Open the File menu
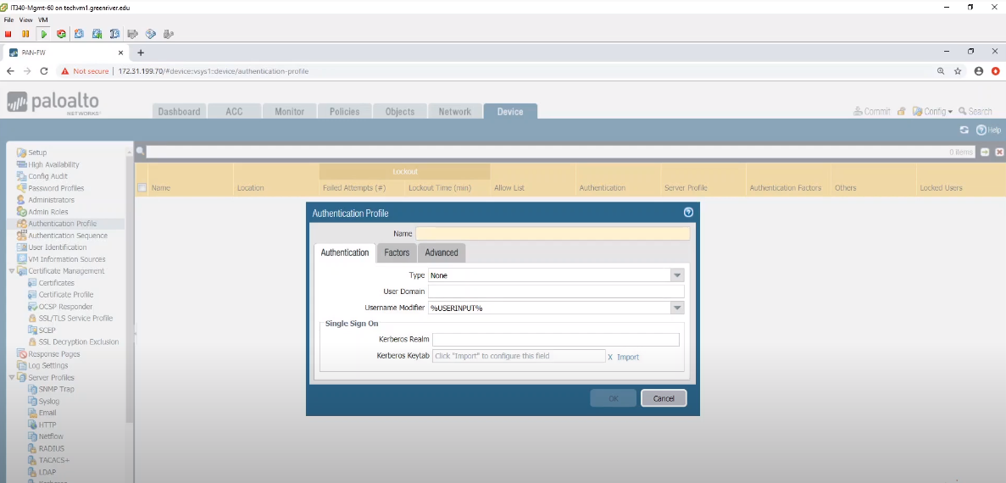The image size is (1006, 483). click(9, 19)
